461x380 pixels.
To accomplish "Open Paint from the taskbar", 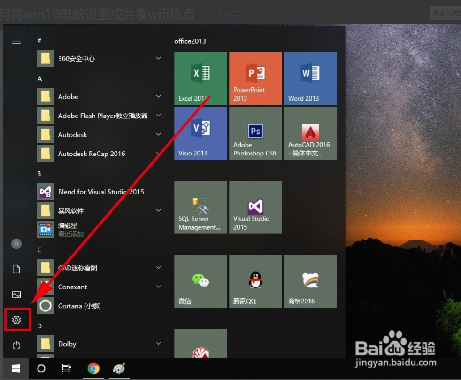I will click(119, 369).
